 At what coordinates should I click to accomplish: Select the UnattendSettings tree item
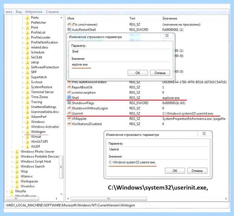coord(43,107)
